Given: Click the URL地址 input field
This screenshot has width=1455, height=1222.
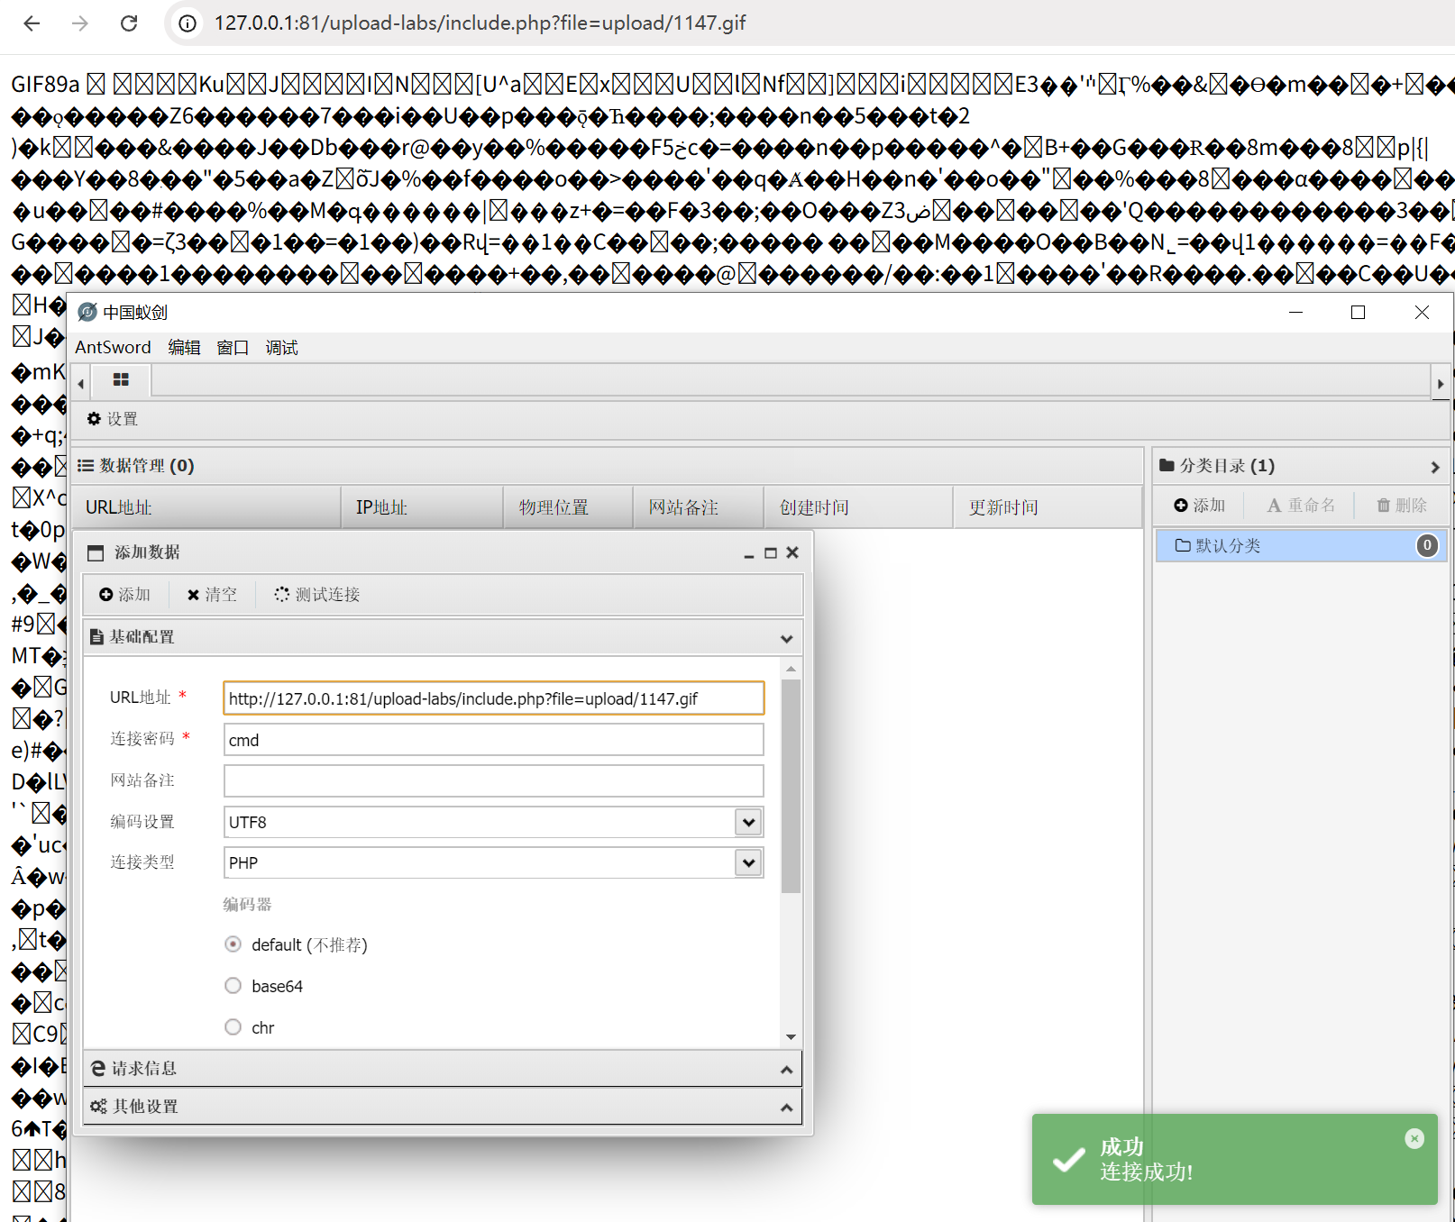Looking at the screenshot, I should click(x=494, y=698).
